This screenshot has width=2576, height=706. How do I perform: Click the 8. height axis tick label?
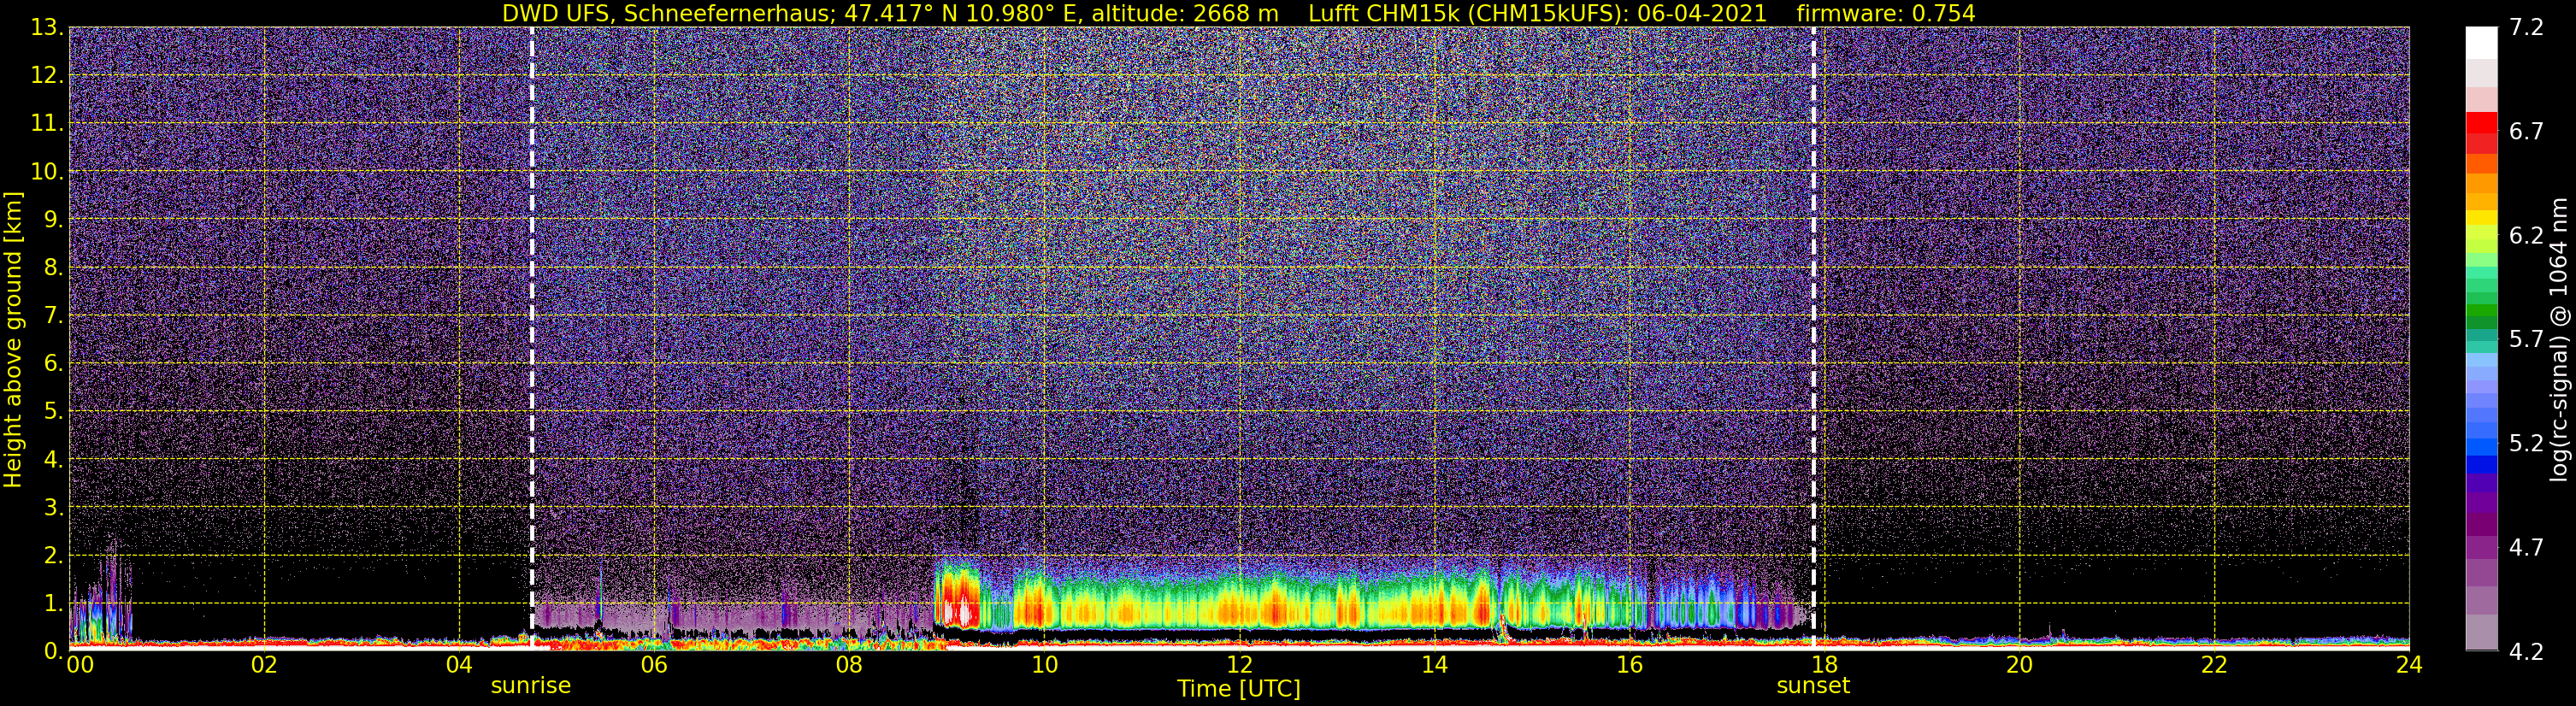pyautogui.click(x=52, y=267)
